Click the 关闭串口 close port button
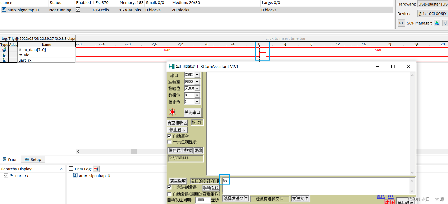448x204 pixels. coord(192,112)
